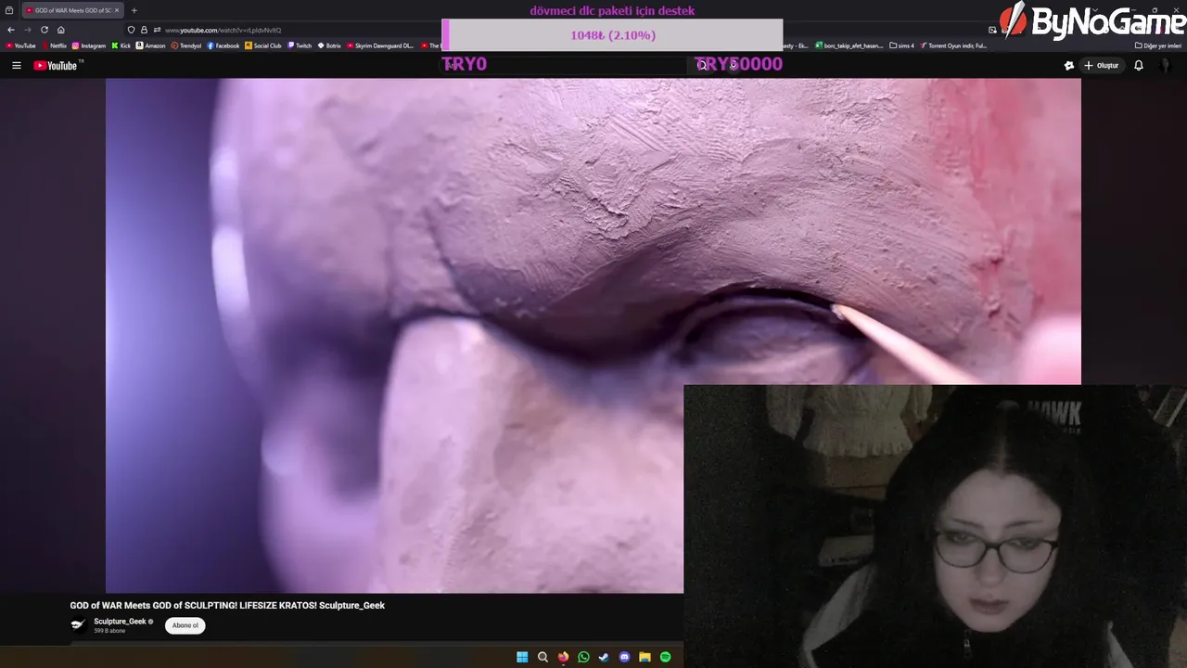Open Spotify from the taskbar
Viewport: 1187px width, 668px height.
665,657
